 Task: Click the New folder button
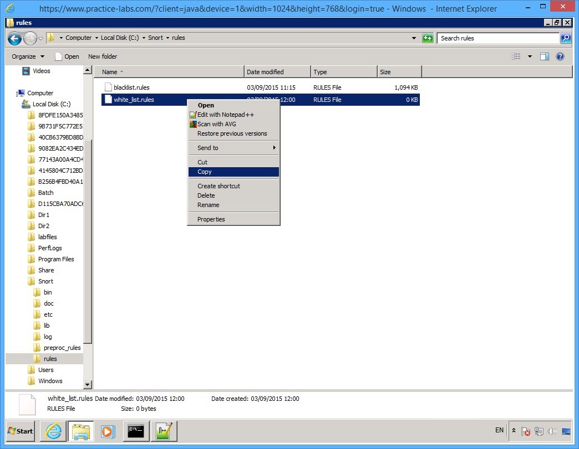coord(103,56)
